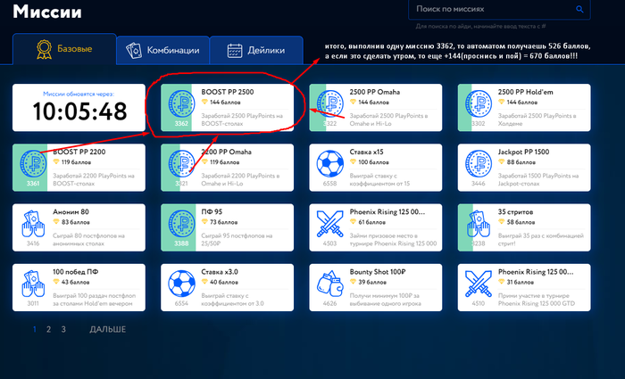625x379 pixels.
Task: Click the cards icon on Комбинации tab
Action: point(134,51)
